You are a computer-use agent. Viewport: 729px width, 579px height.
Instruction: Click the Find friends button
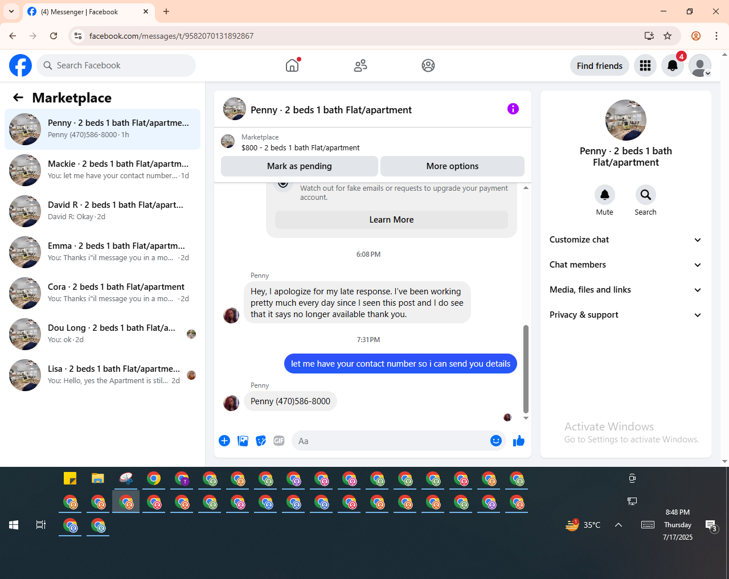click(x=600, y=66)
